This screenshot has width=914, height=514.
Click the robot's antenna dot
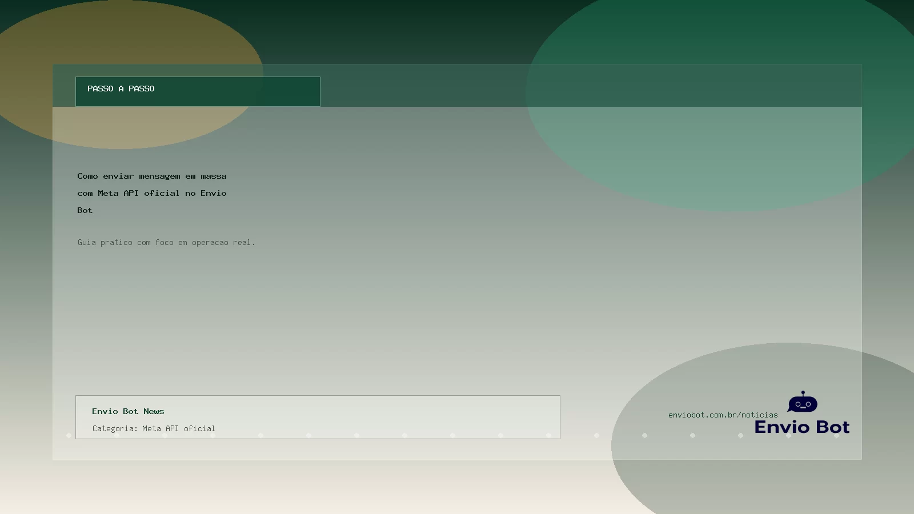(803, 391)
